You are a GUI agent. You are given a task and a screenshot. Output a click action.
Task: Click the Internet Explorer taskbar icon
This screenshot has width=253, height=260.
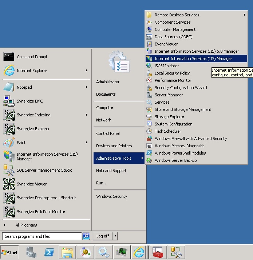click(139, 252)
